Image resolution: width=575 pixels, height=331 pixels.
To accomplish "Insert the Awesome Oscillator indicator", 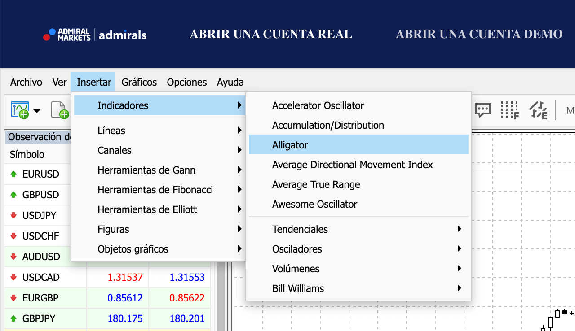I will pos(358,204).
